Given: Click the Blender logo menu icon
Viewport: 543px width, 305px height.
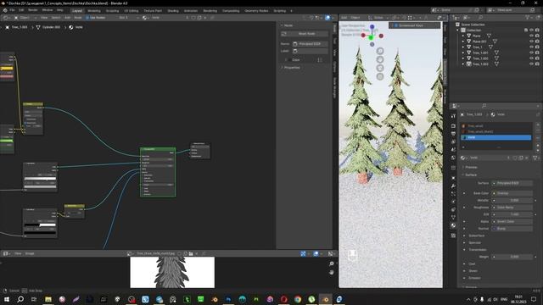Looking at the screenshot, I should pyautogui.click(x=5, y=10).
